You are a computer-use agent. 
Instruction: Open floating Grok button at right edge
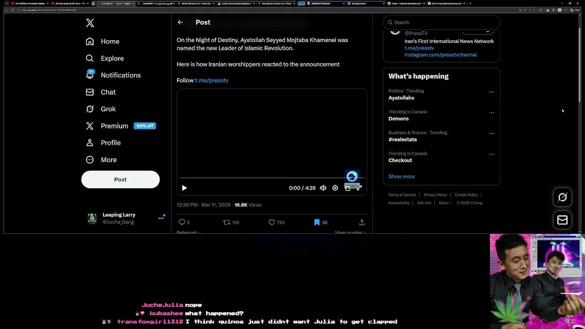563,197
